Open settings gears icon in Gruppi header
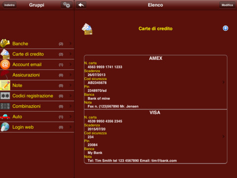Screen dimensions: 237x178 coord(67,5)
